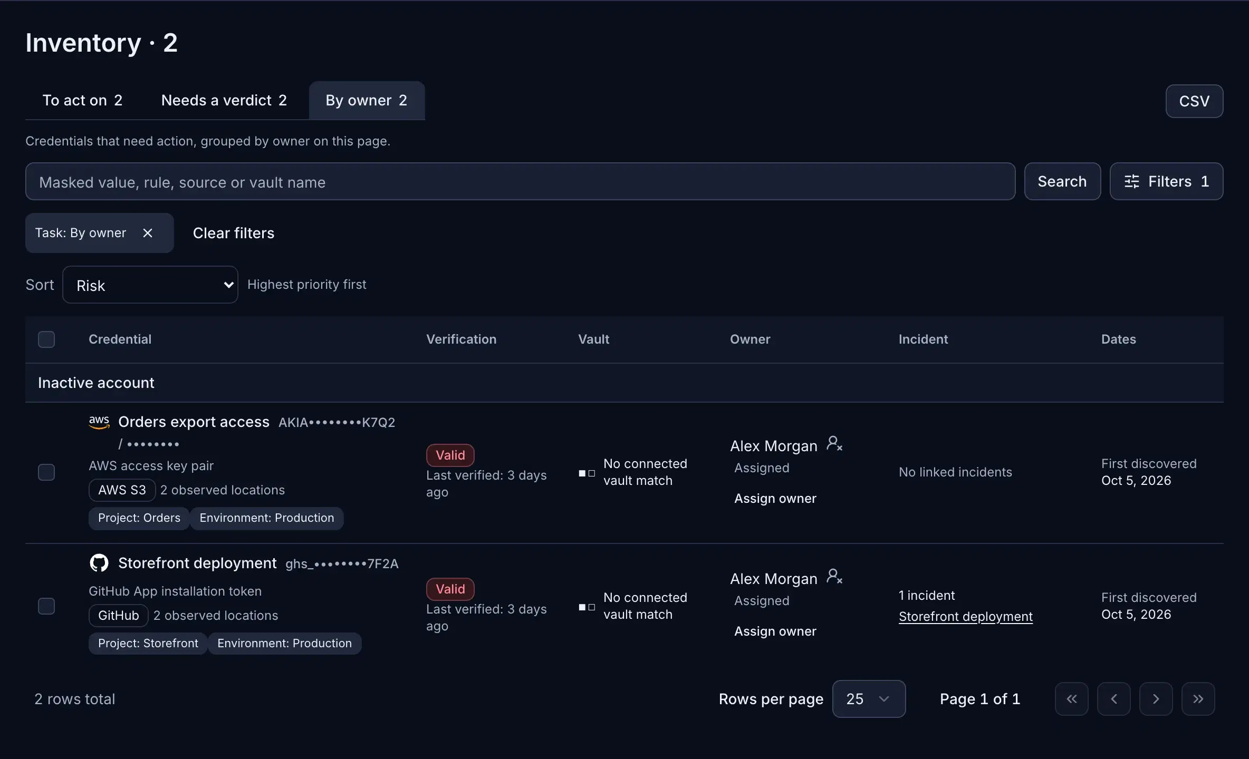Click the Orders export access credential name
This screenshot has width=1249, height=759.
click(x=194, y=422)
